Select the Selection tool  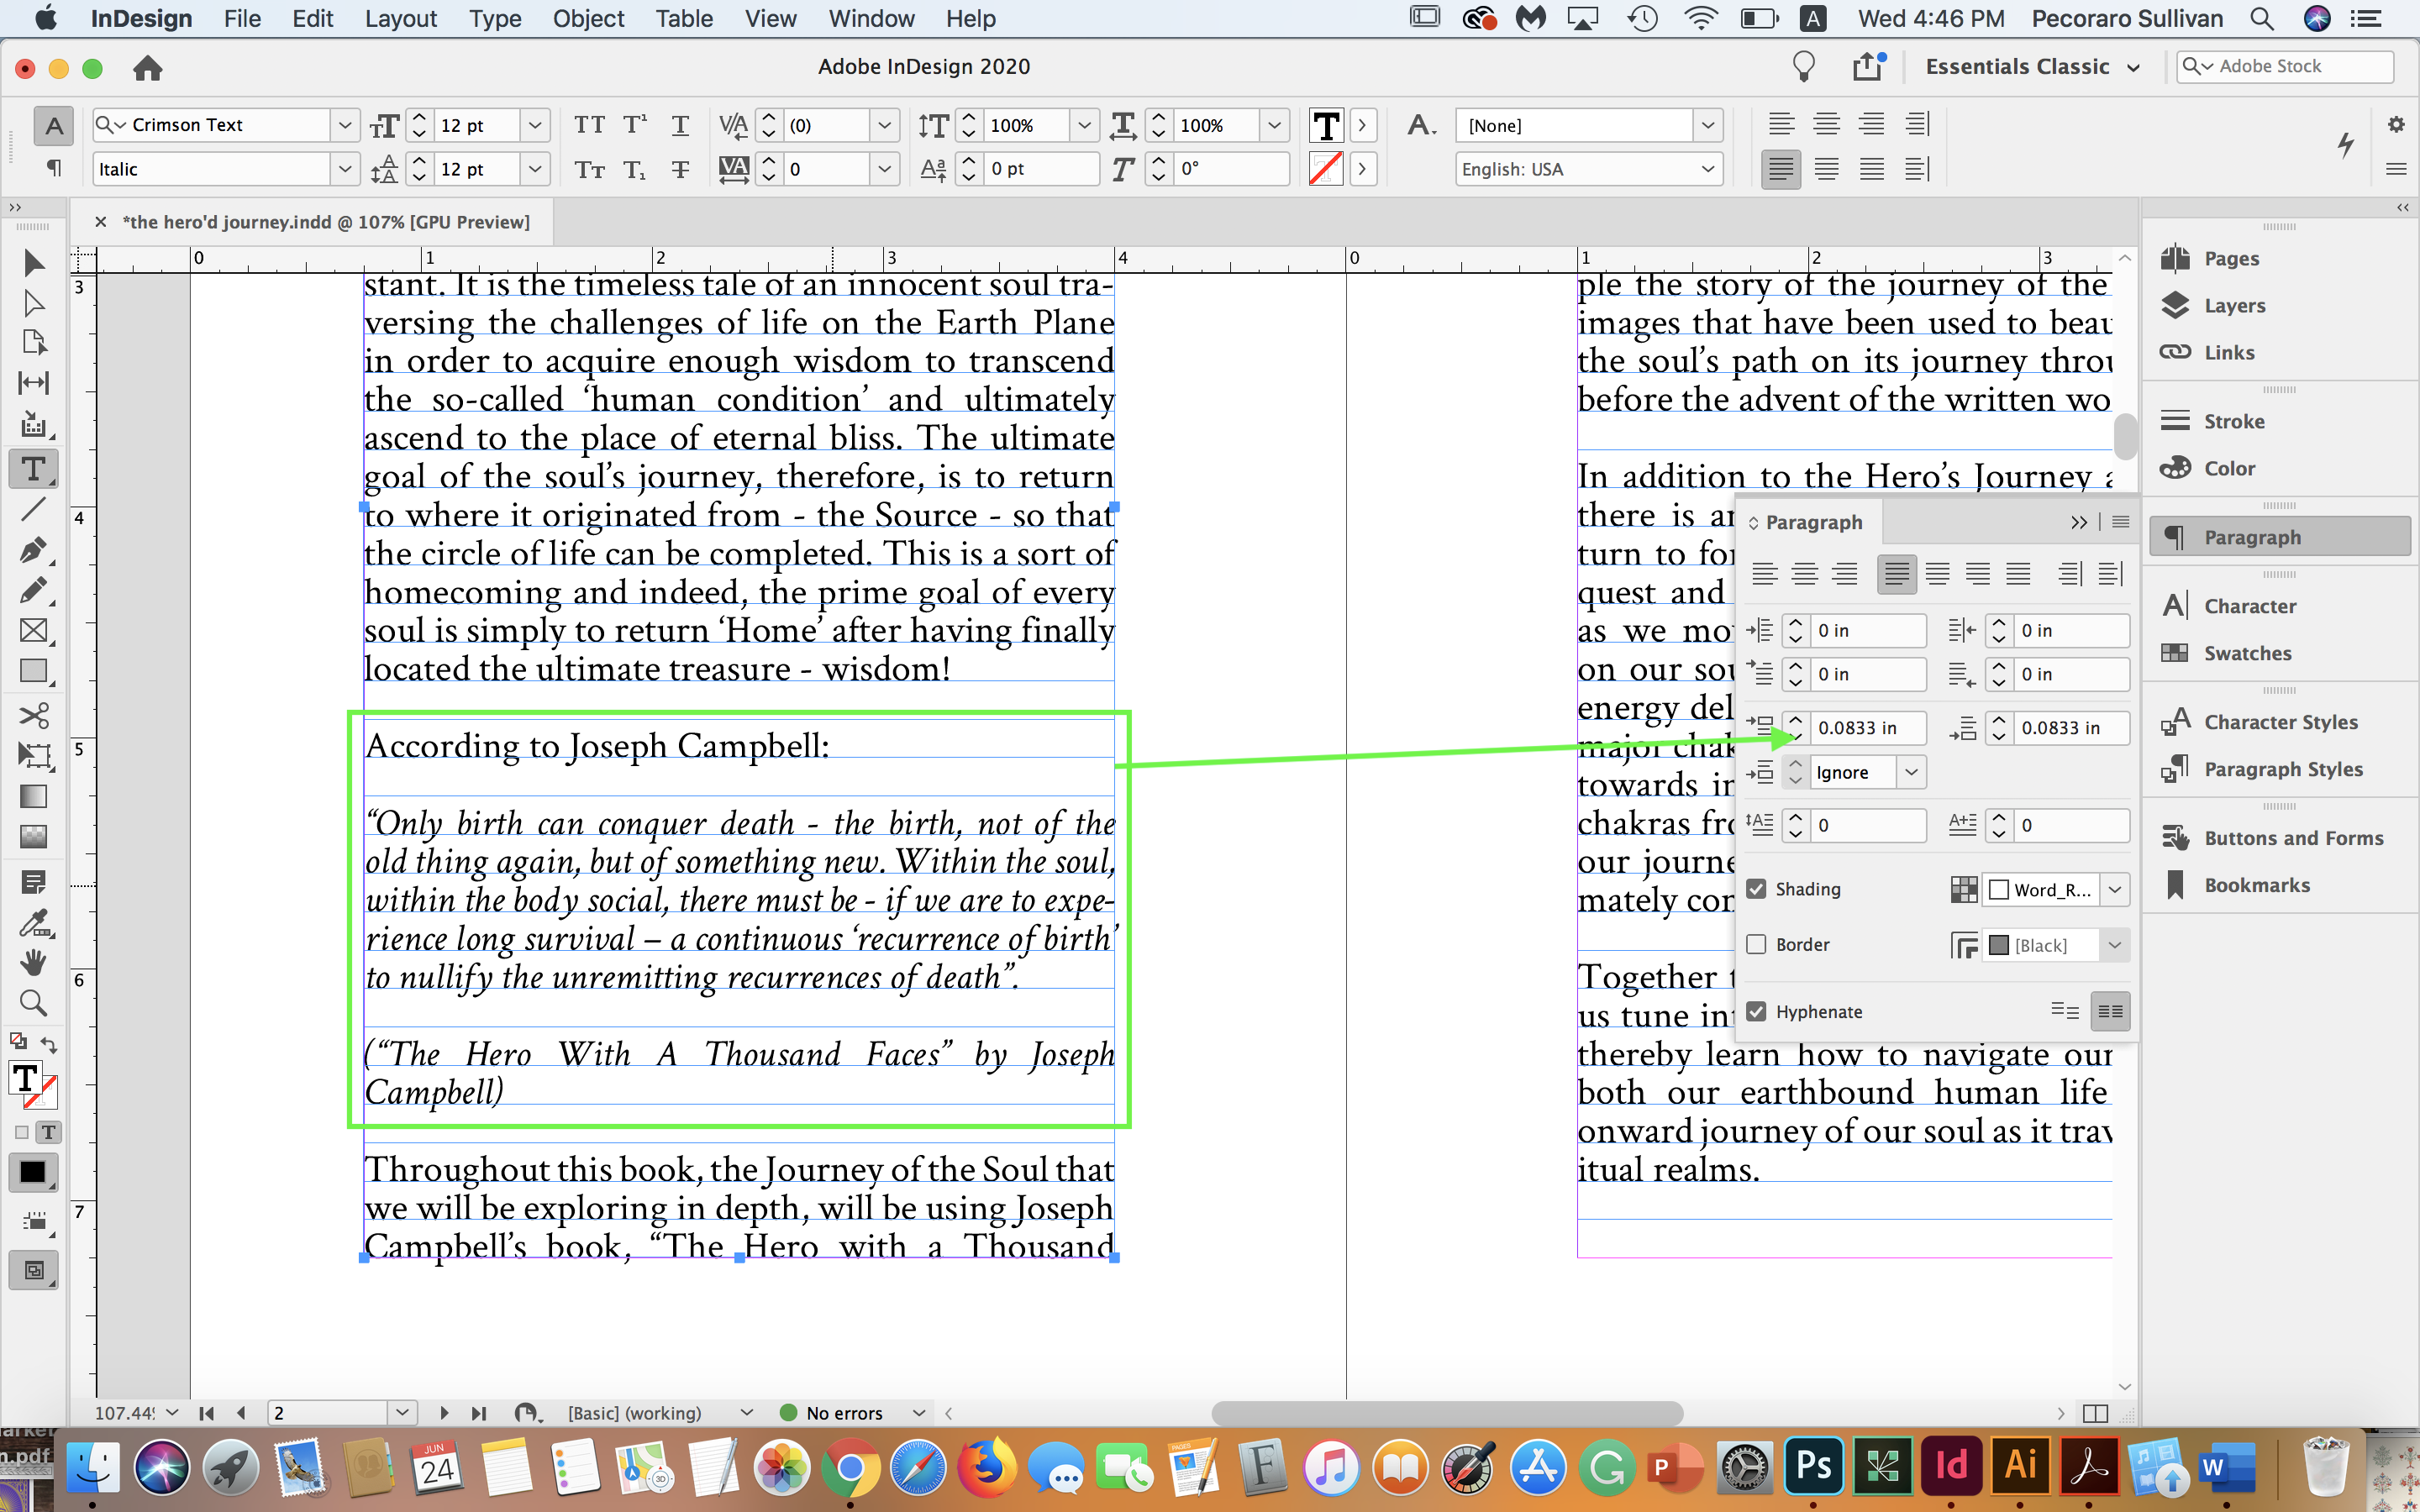pyautogui.click(x=33, y=262)
